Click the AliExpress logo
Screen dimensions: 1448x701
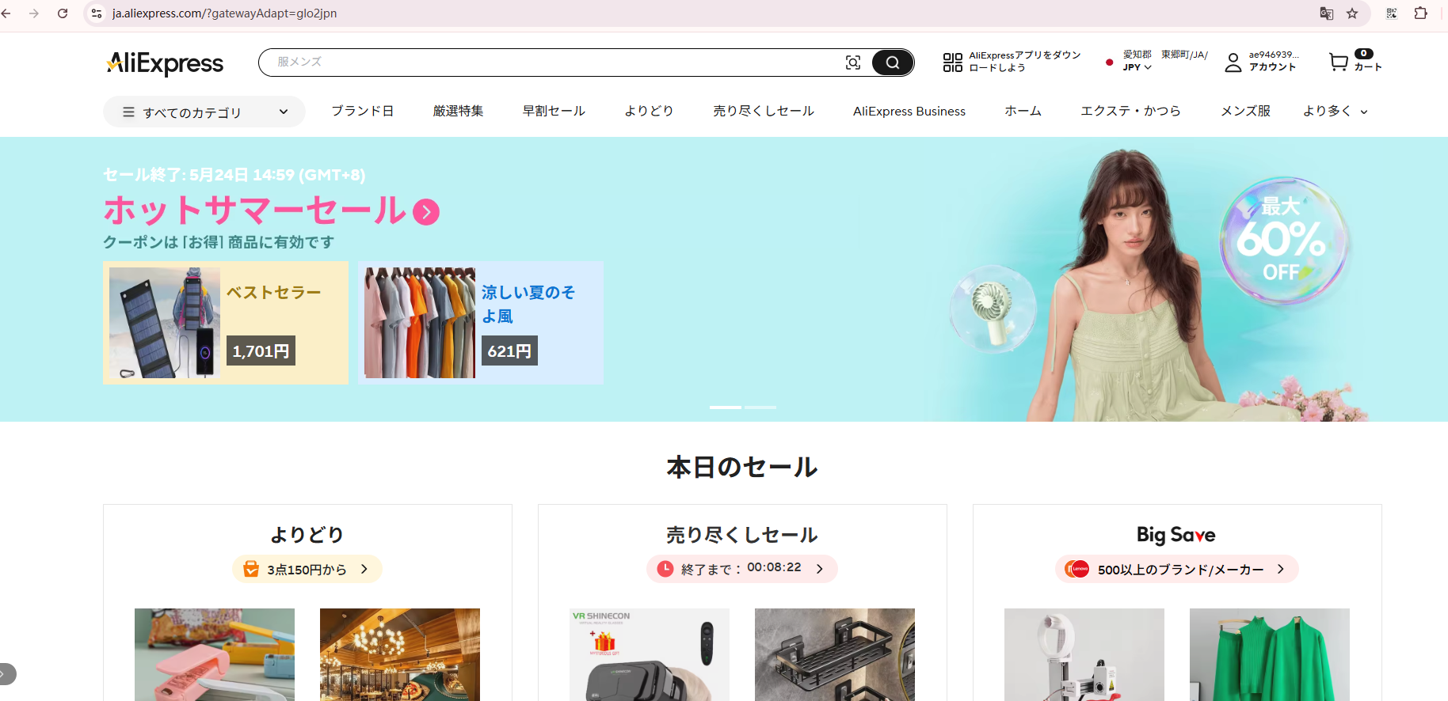pyautogui.click(x=165, y=63)
